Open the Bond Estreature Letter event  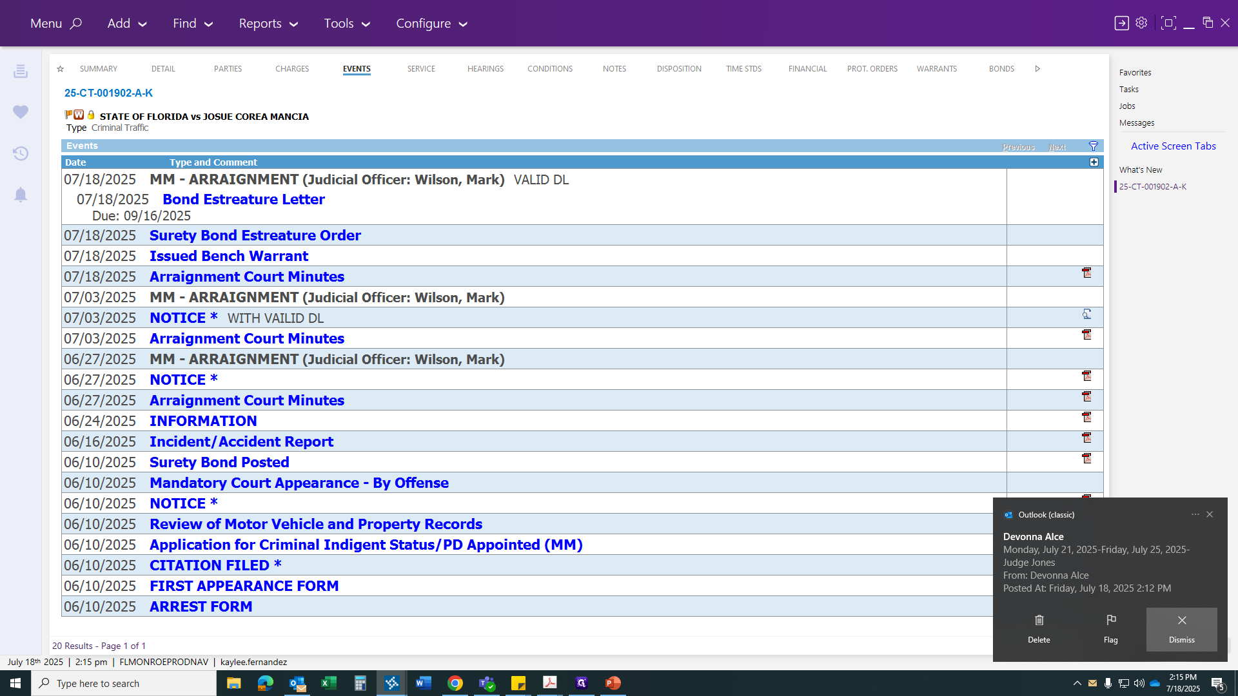pyautogui.click(x=243, y=200)
